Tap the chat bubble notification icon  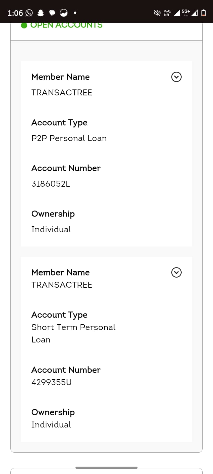[52, 13]
